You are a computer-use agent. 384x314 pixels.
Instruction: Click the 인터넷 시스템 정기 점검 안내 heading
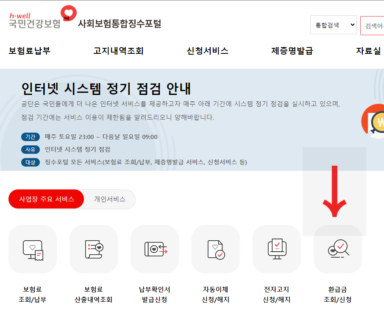tap(106, 89)
